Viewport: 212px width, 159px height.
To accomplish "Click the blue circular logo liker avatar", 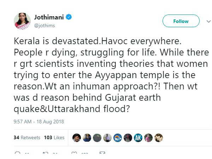I will click(118, 138).
